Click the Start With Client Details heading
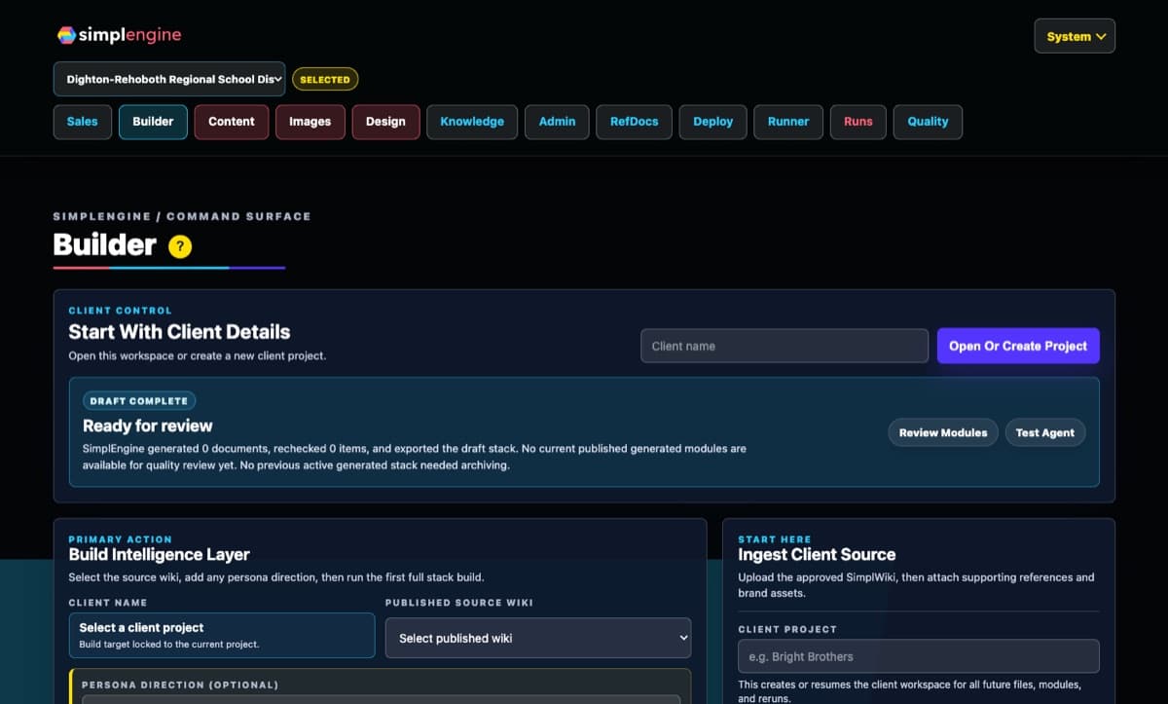Image resolution: width=1168 pixels, height=704 pixels. point(179,332)
